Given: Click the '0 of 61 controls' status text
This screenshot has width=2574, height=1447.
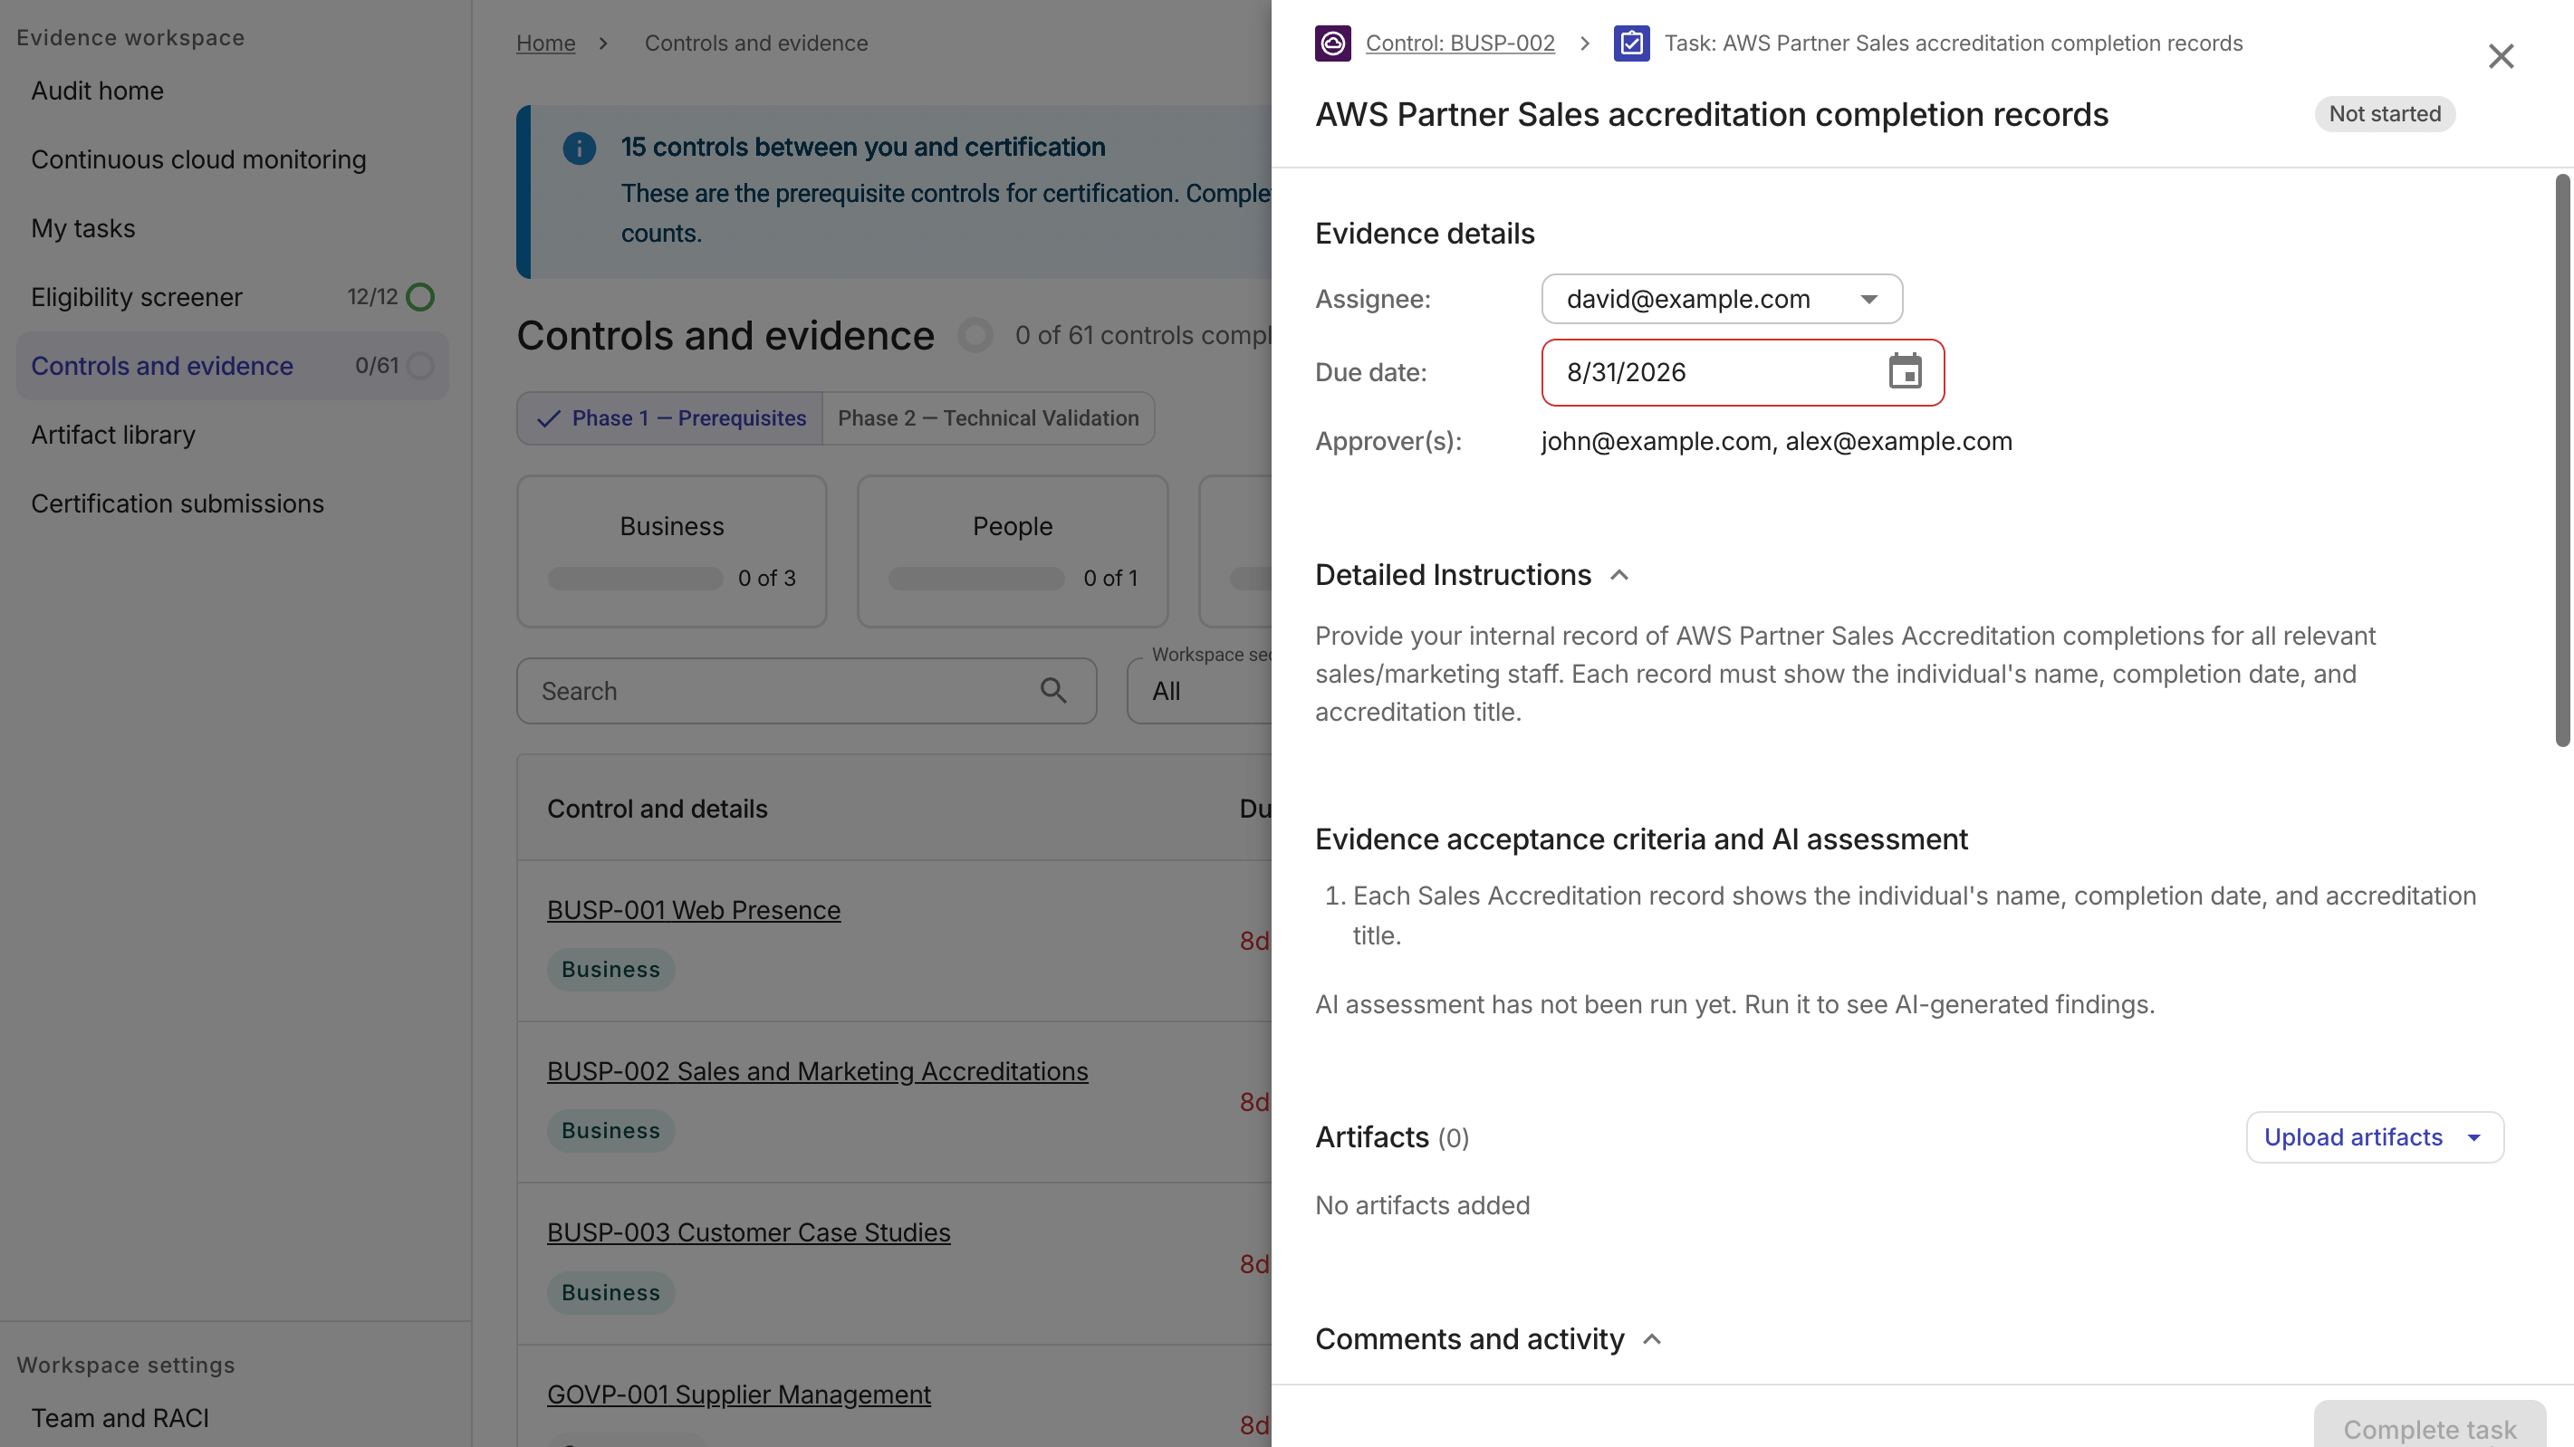Looking at the screenshot, I should 1143,335.
